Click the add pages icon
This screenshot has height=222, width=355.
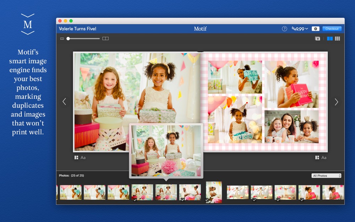pos(317,38)
